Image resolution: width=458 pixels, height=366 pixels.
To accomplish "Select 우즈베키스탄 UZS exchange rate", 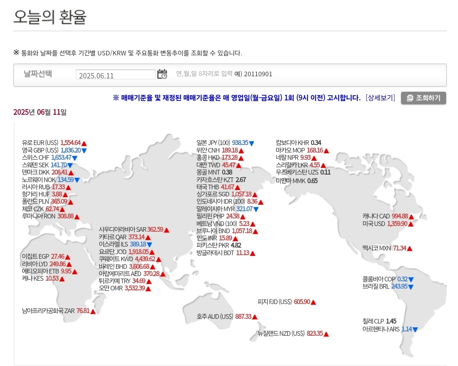I will [x=303, y=172].
